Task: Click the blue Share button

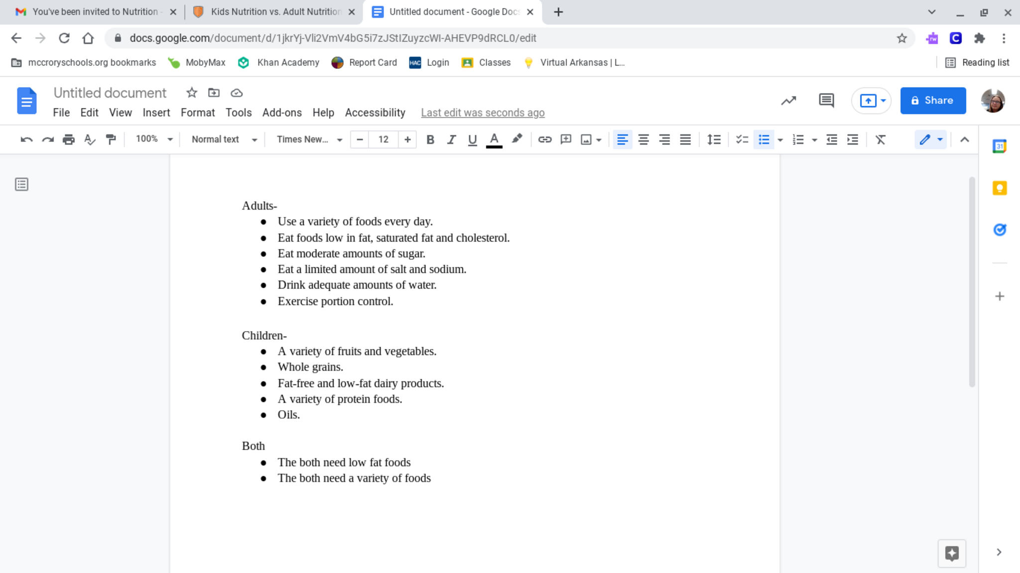Action: [932, 101]
